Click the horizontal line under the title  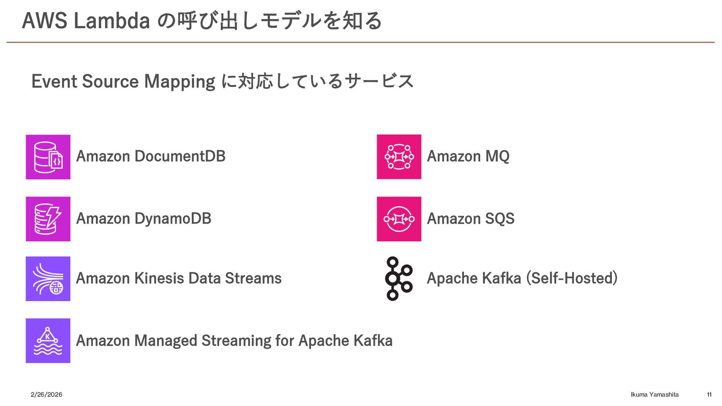click(x=361, y=42)
